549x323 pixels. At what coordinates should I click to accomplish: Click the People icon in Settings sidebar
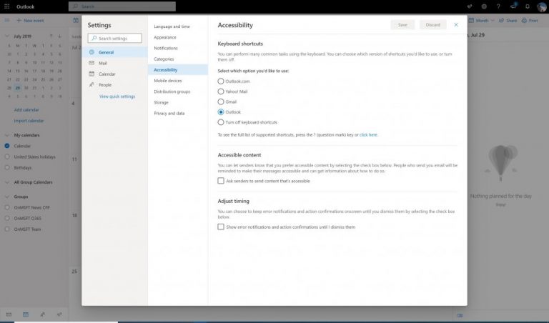click(91, 85)
